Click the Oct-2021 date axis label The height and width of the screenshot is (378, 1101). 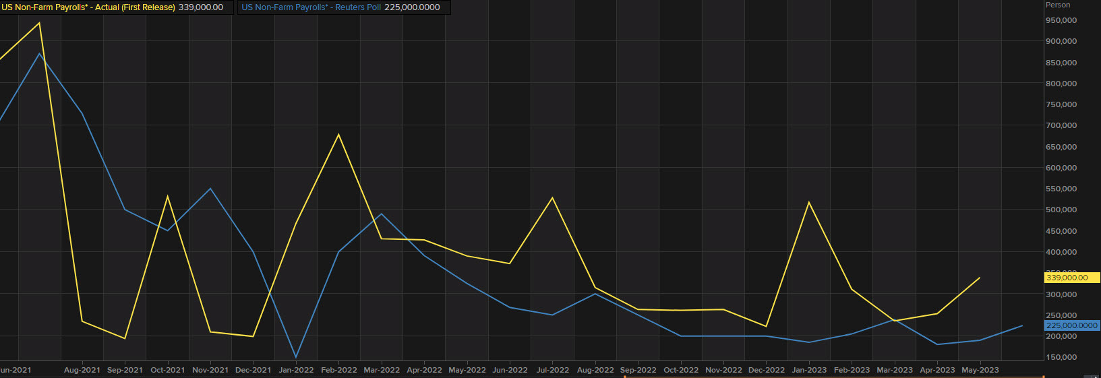pyautogui.click(x=167, y=370)
